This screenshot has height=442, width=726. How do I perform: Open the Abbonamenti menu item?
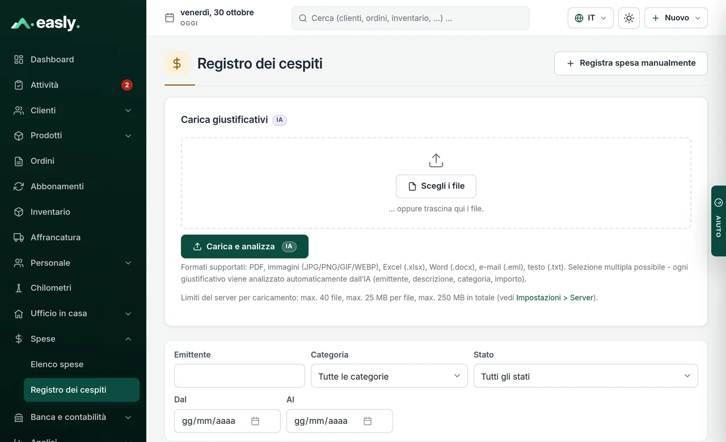pos(73,186)
